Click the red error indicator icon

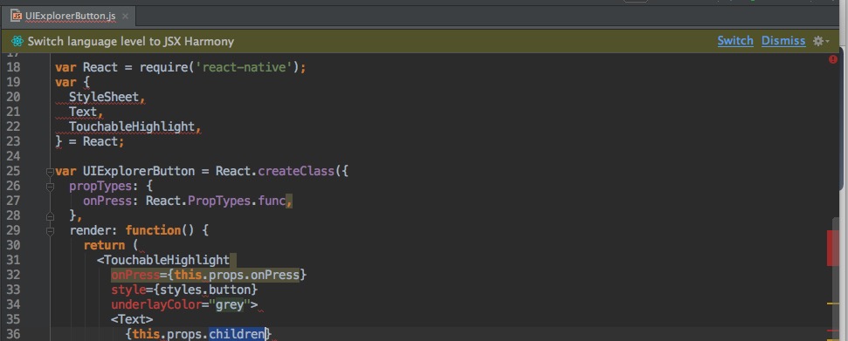point(833,59)
